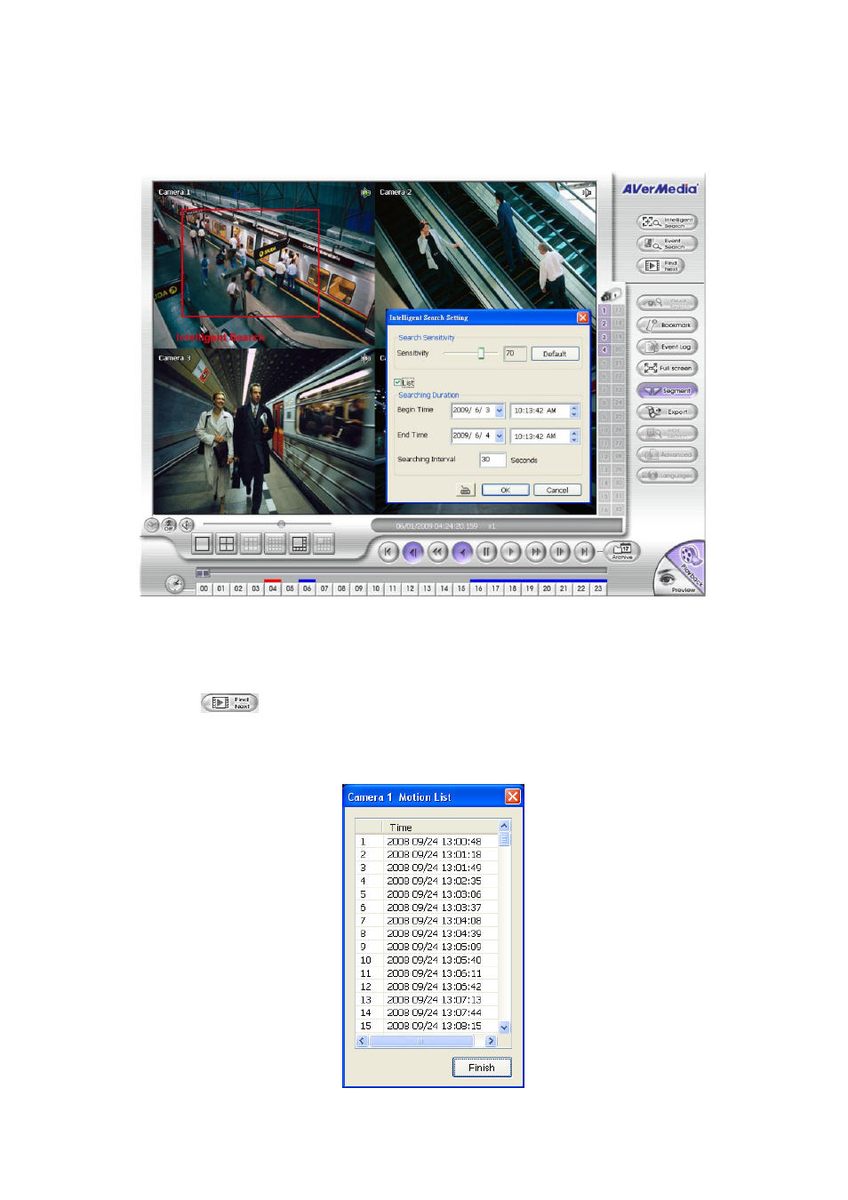The image size is (848, 1200).
Task: Click Default sensitivity button
Action: (555, 354)
